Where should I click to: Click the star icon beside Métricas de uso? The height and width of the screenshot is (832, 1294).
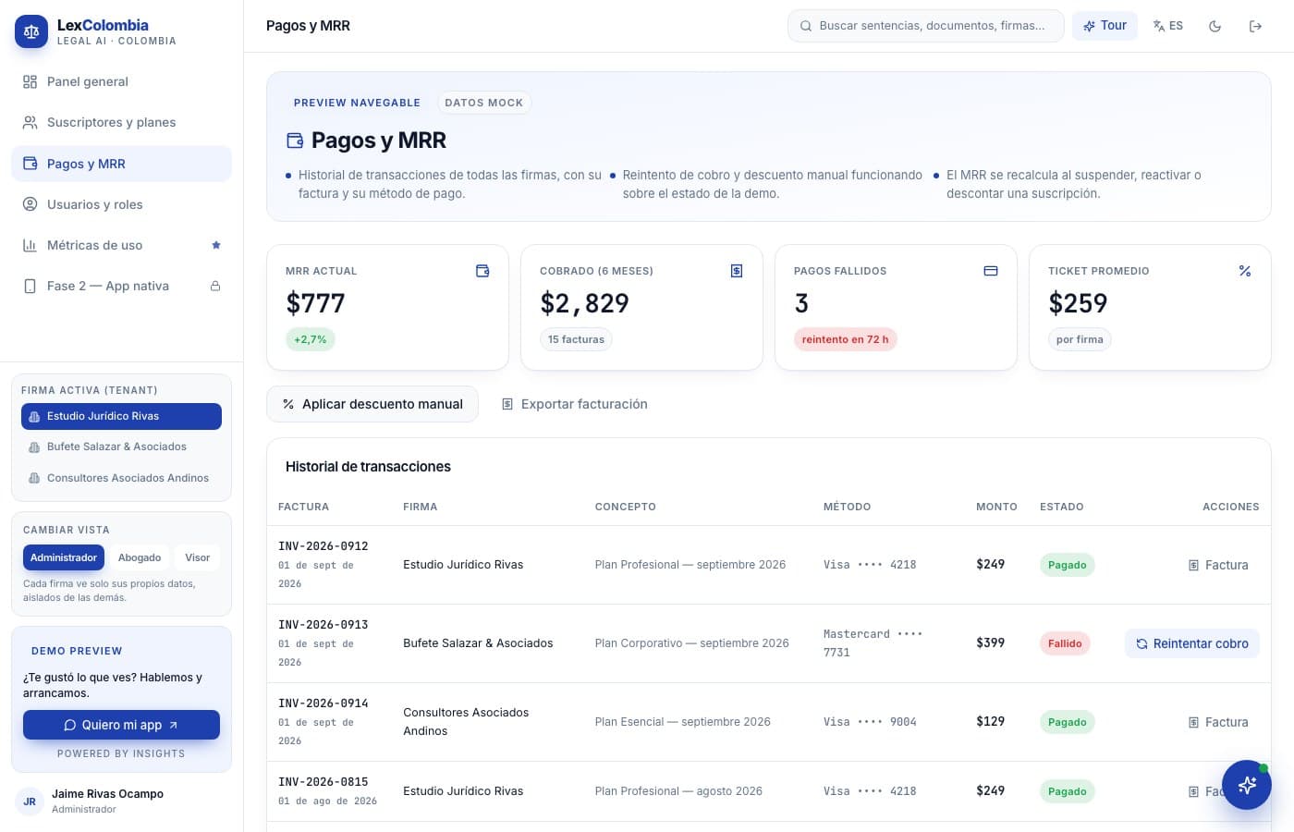coord(216,245)
